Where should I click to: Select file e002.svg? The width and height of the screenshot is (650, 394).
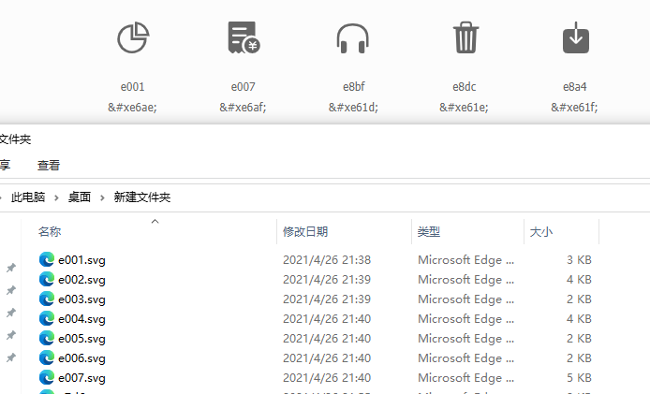point(81,280)
